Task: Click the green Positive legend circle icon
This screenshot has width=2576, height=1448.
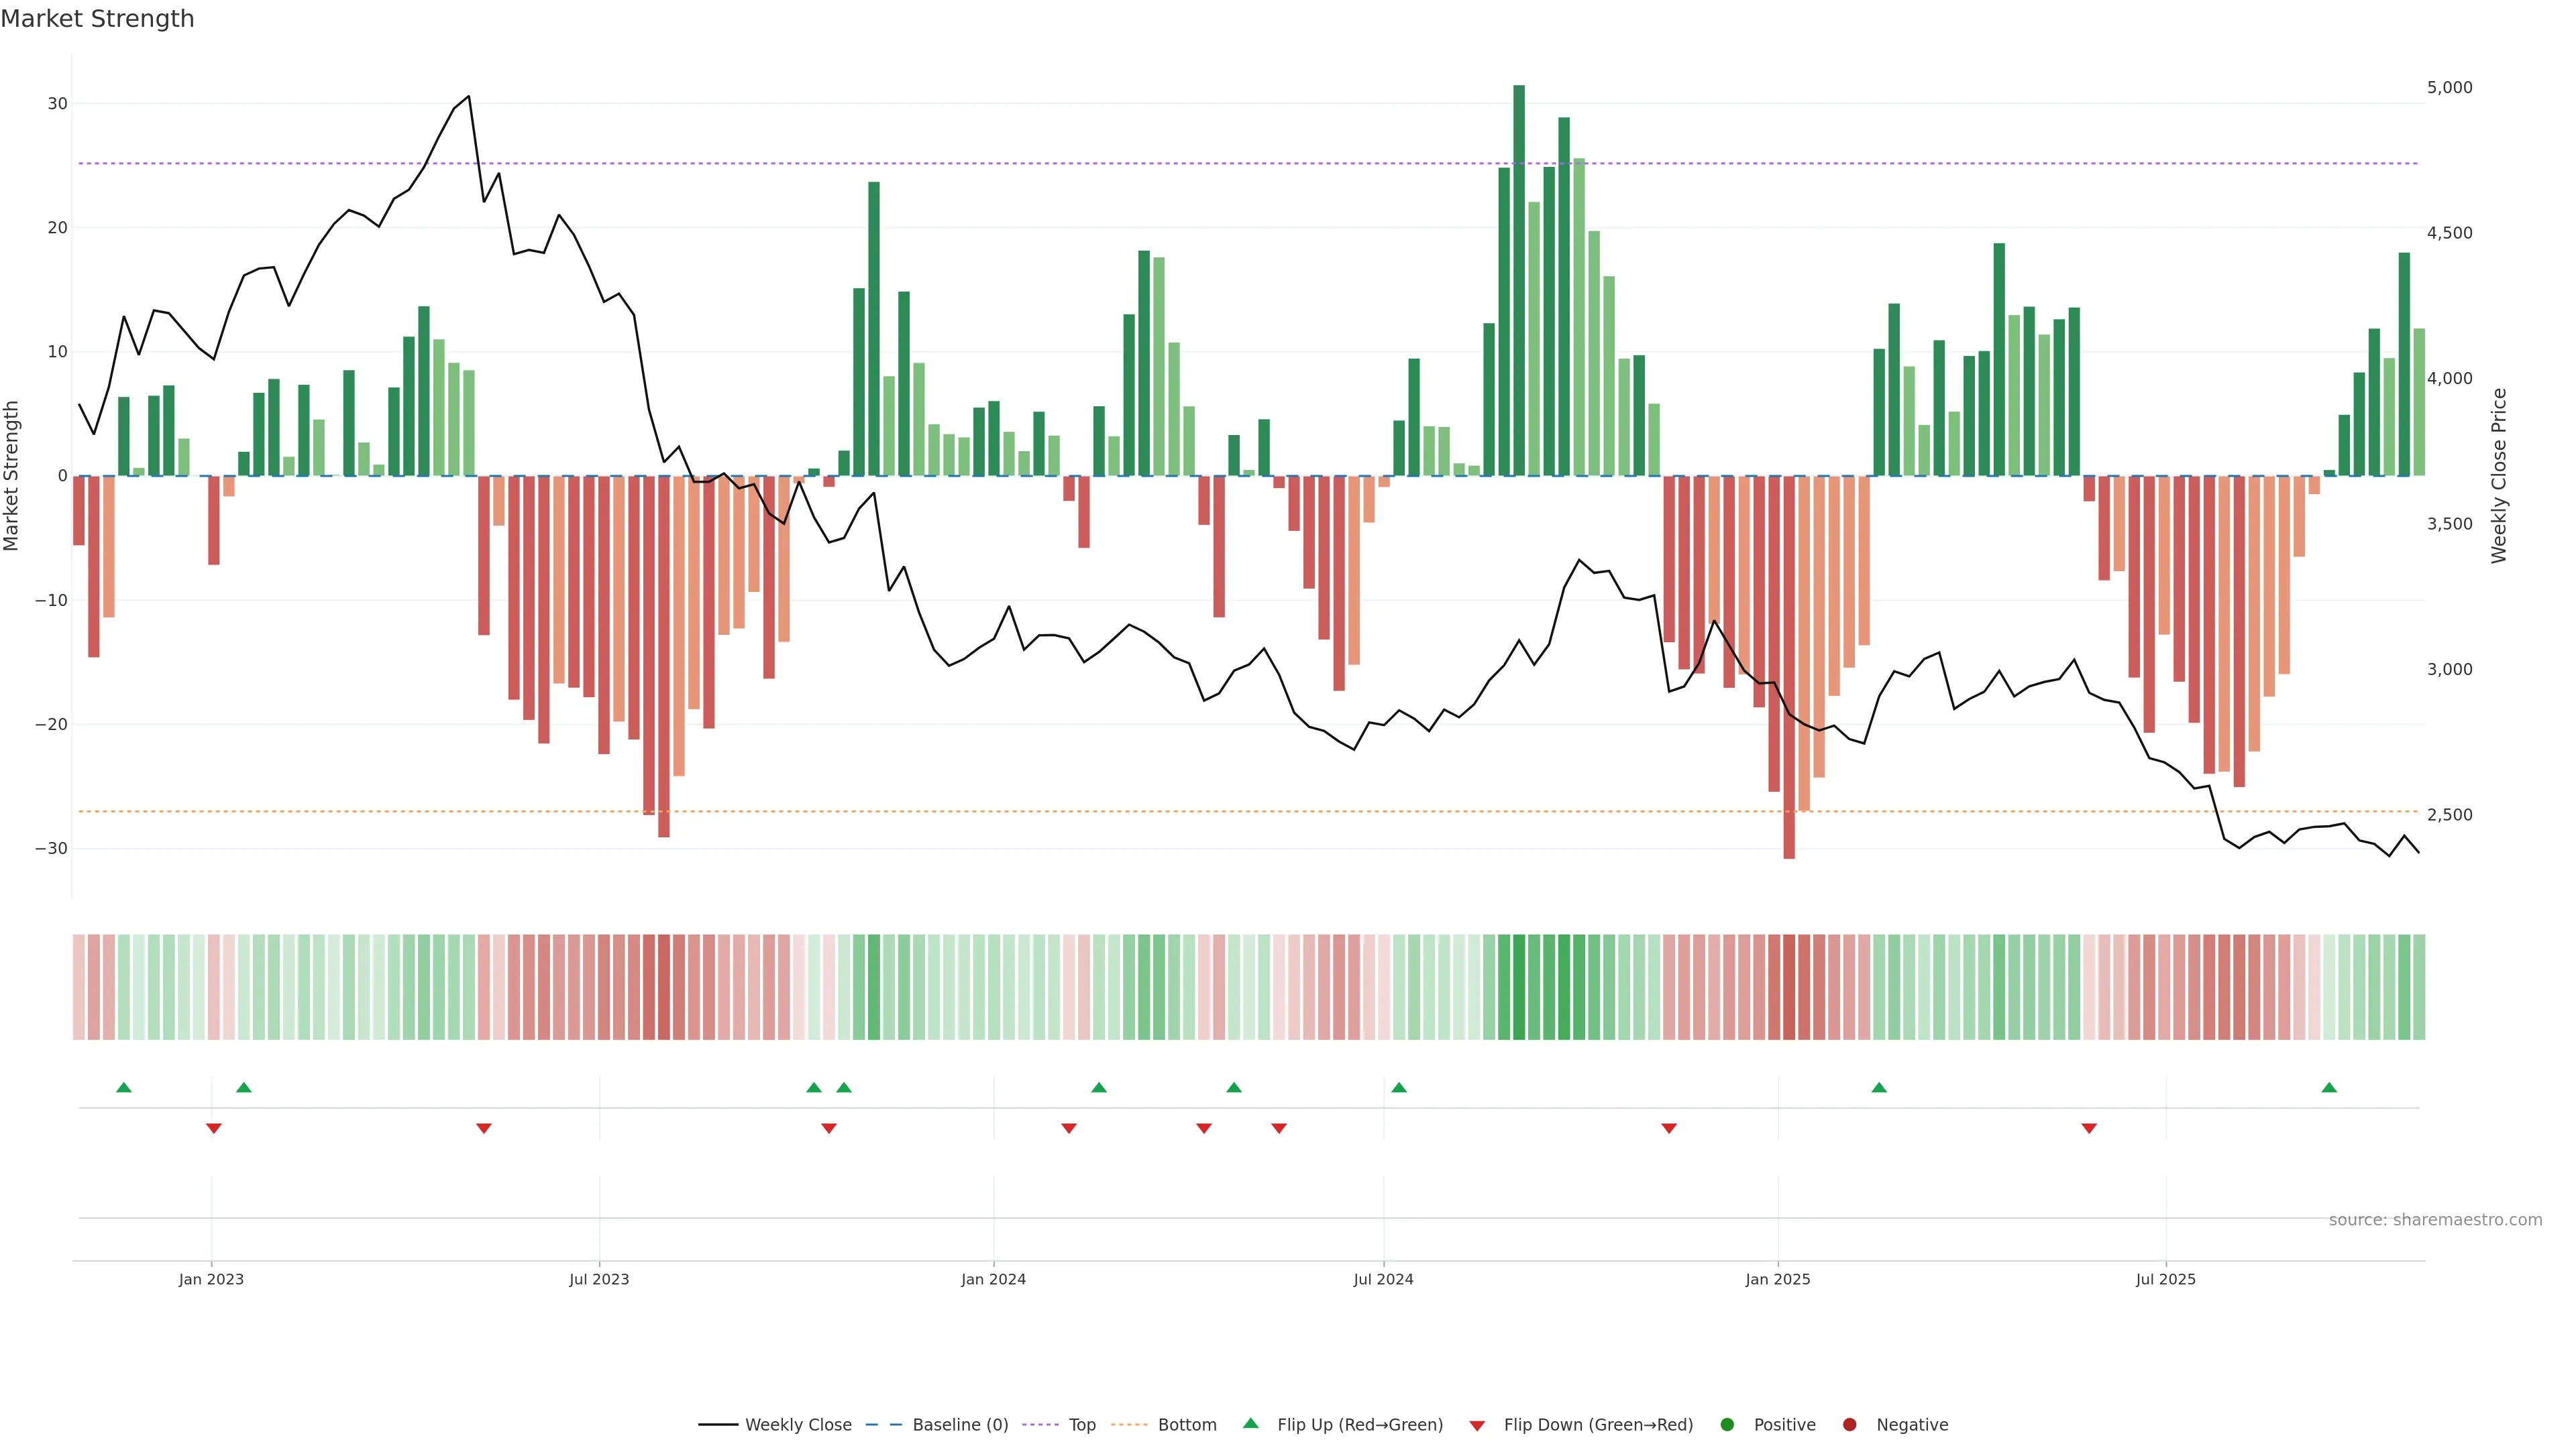Action: coord(1727,1424)
